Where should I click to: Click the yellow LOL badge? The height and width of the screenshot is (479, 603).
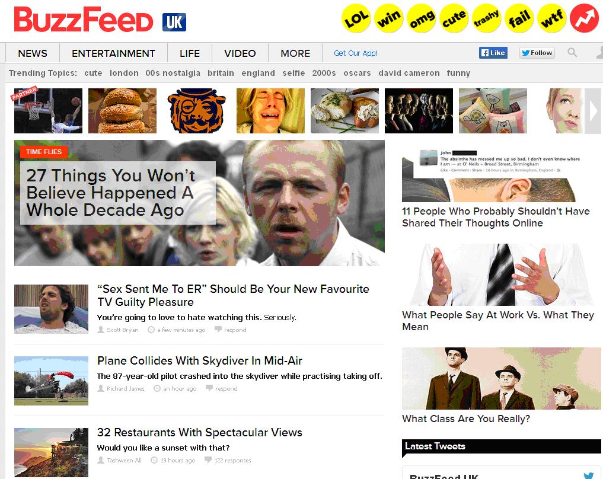[356, 18]
